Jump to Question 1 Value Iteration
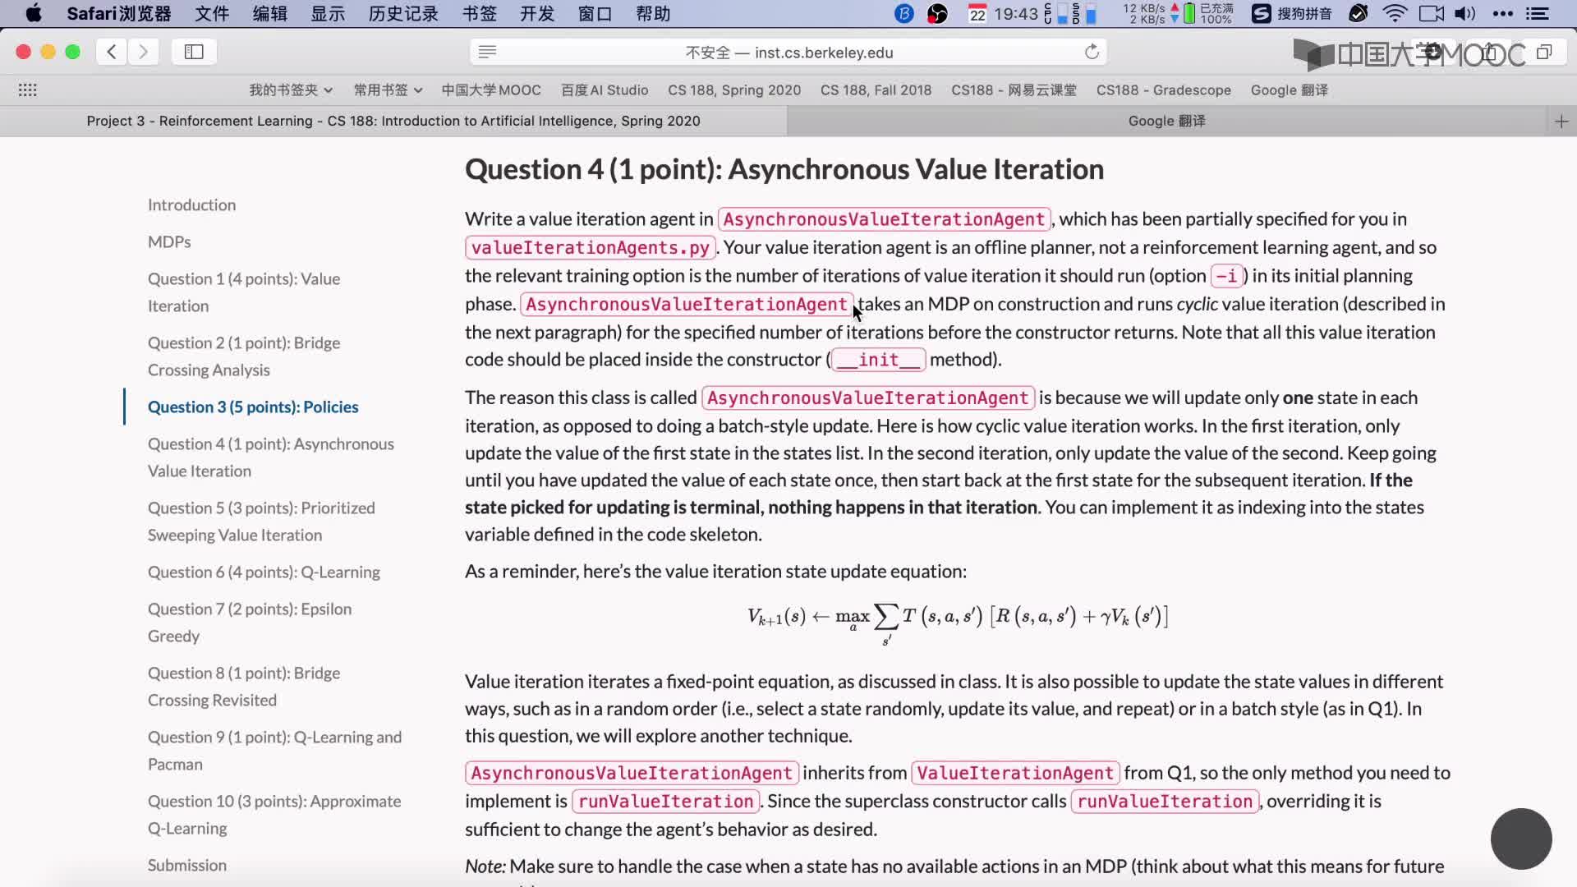Image resolution: width=1577 pixels, height=887 pixels. click(244, 292)
